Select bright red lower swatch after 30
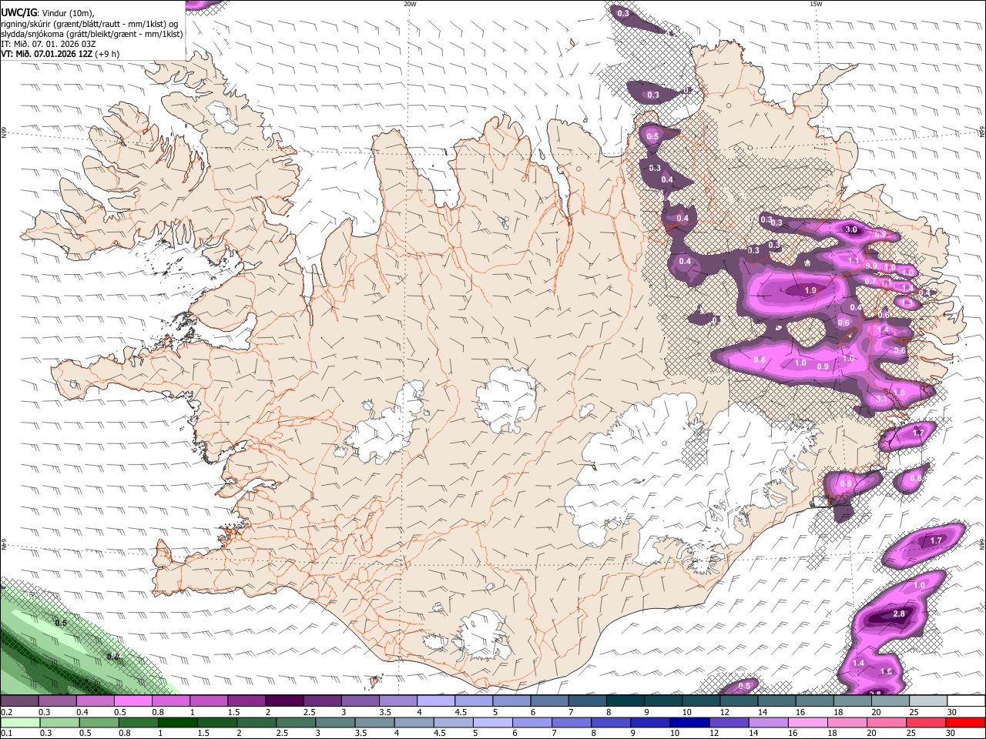The height and width of the screenshot is (739, 986). point(967,722)
